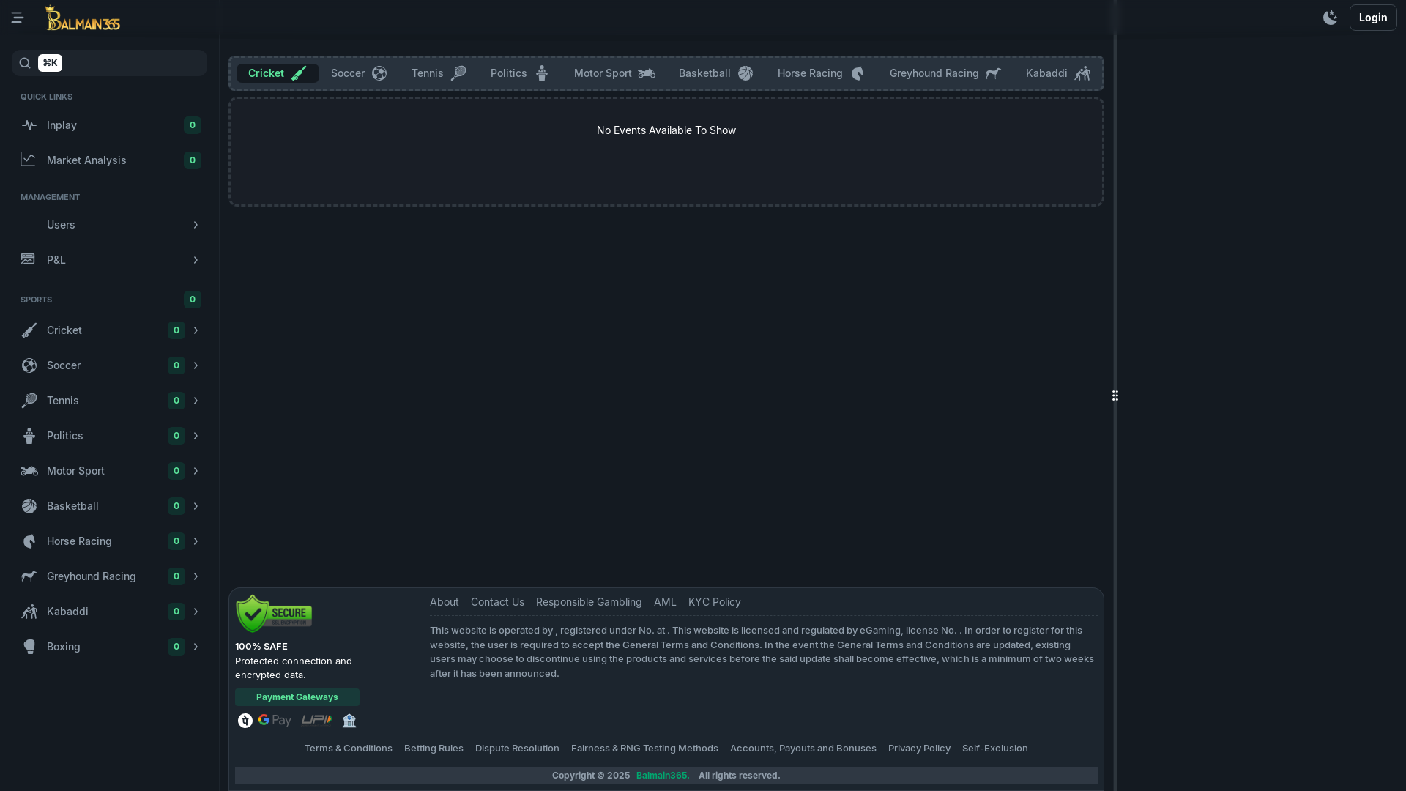Open Privacy Policy link

coord(919,748)
